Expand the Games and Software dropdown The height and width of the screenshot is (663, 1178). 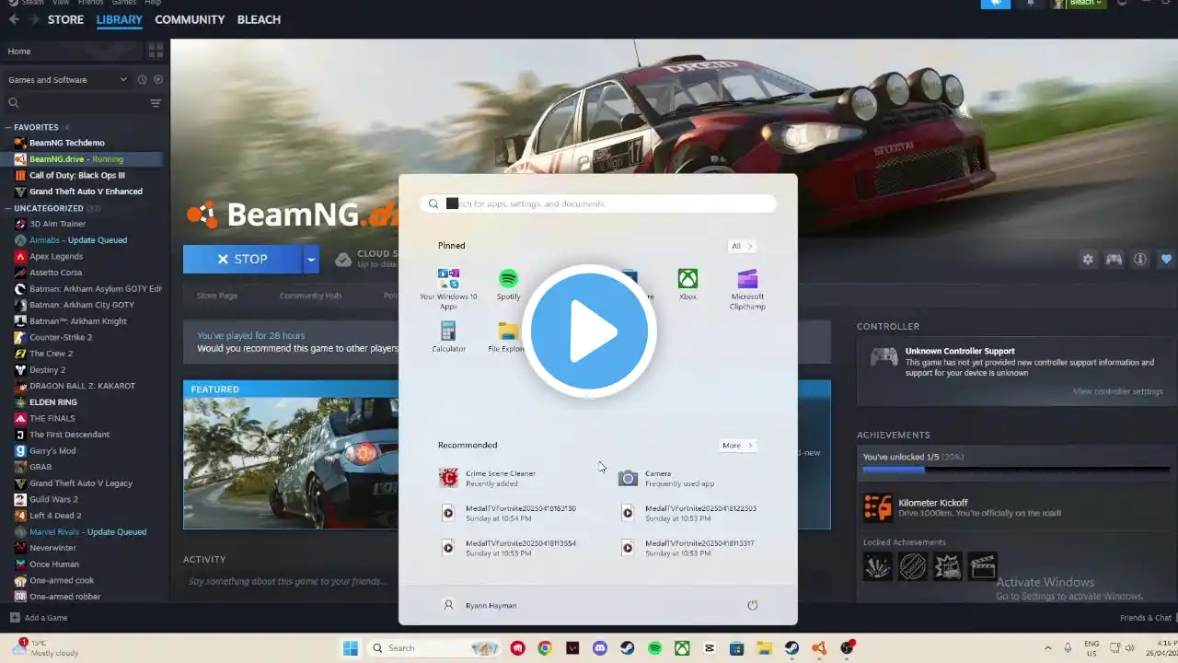123,80
